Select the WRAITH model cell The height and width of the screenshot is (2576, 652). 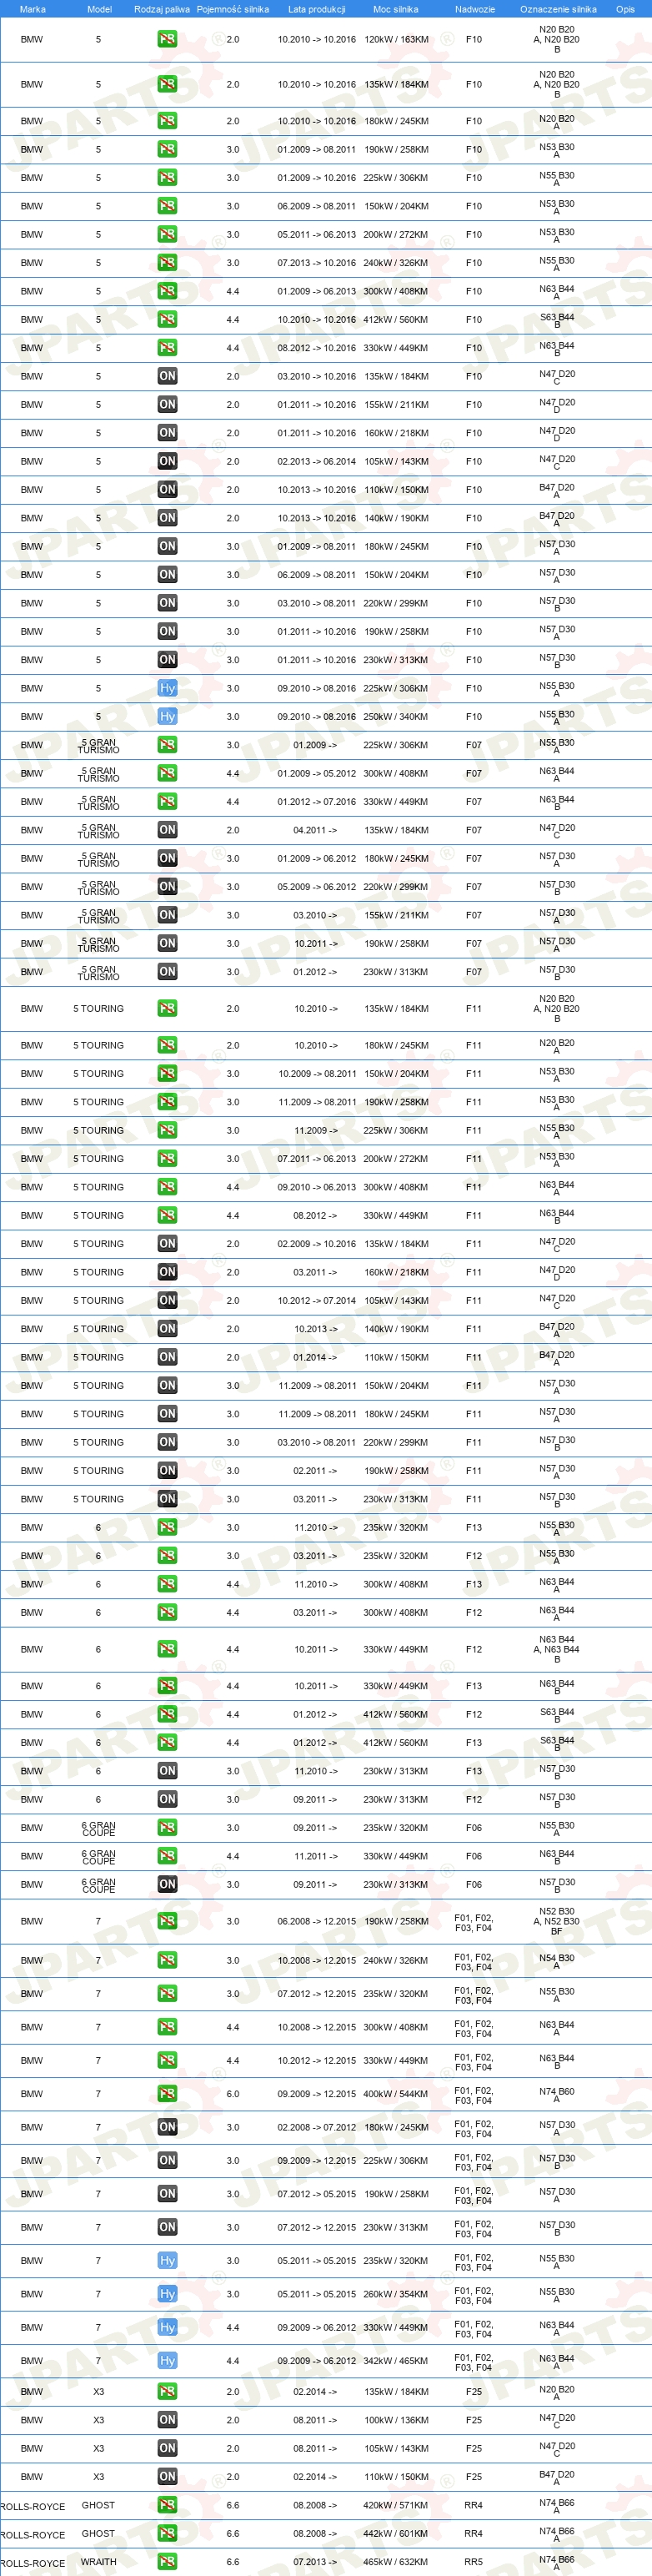pos(98,2561)
